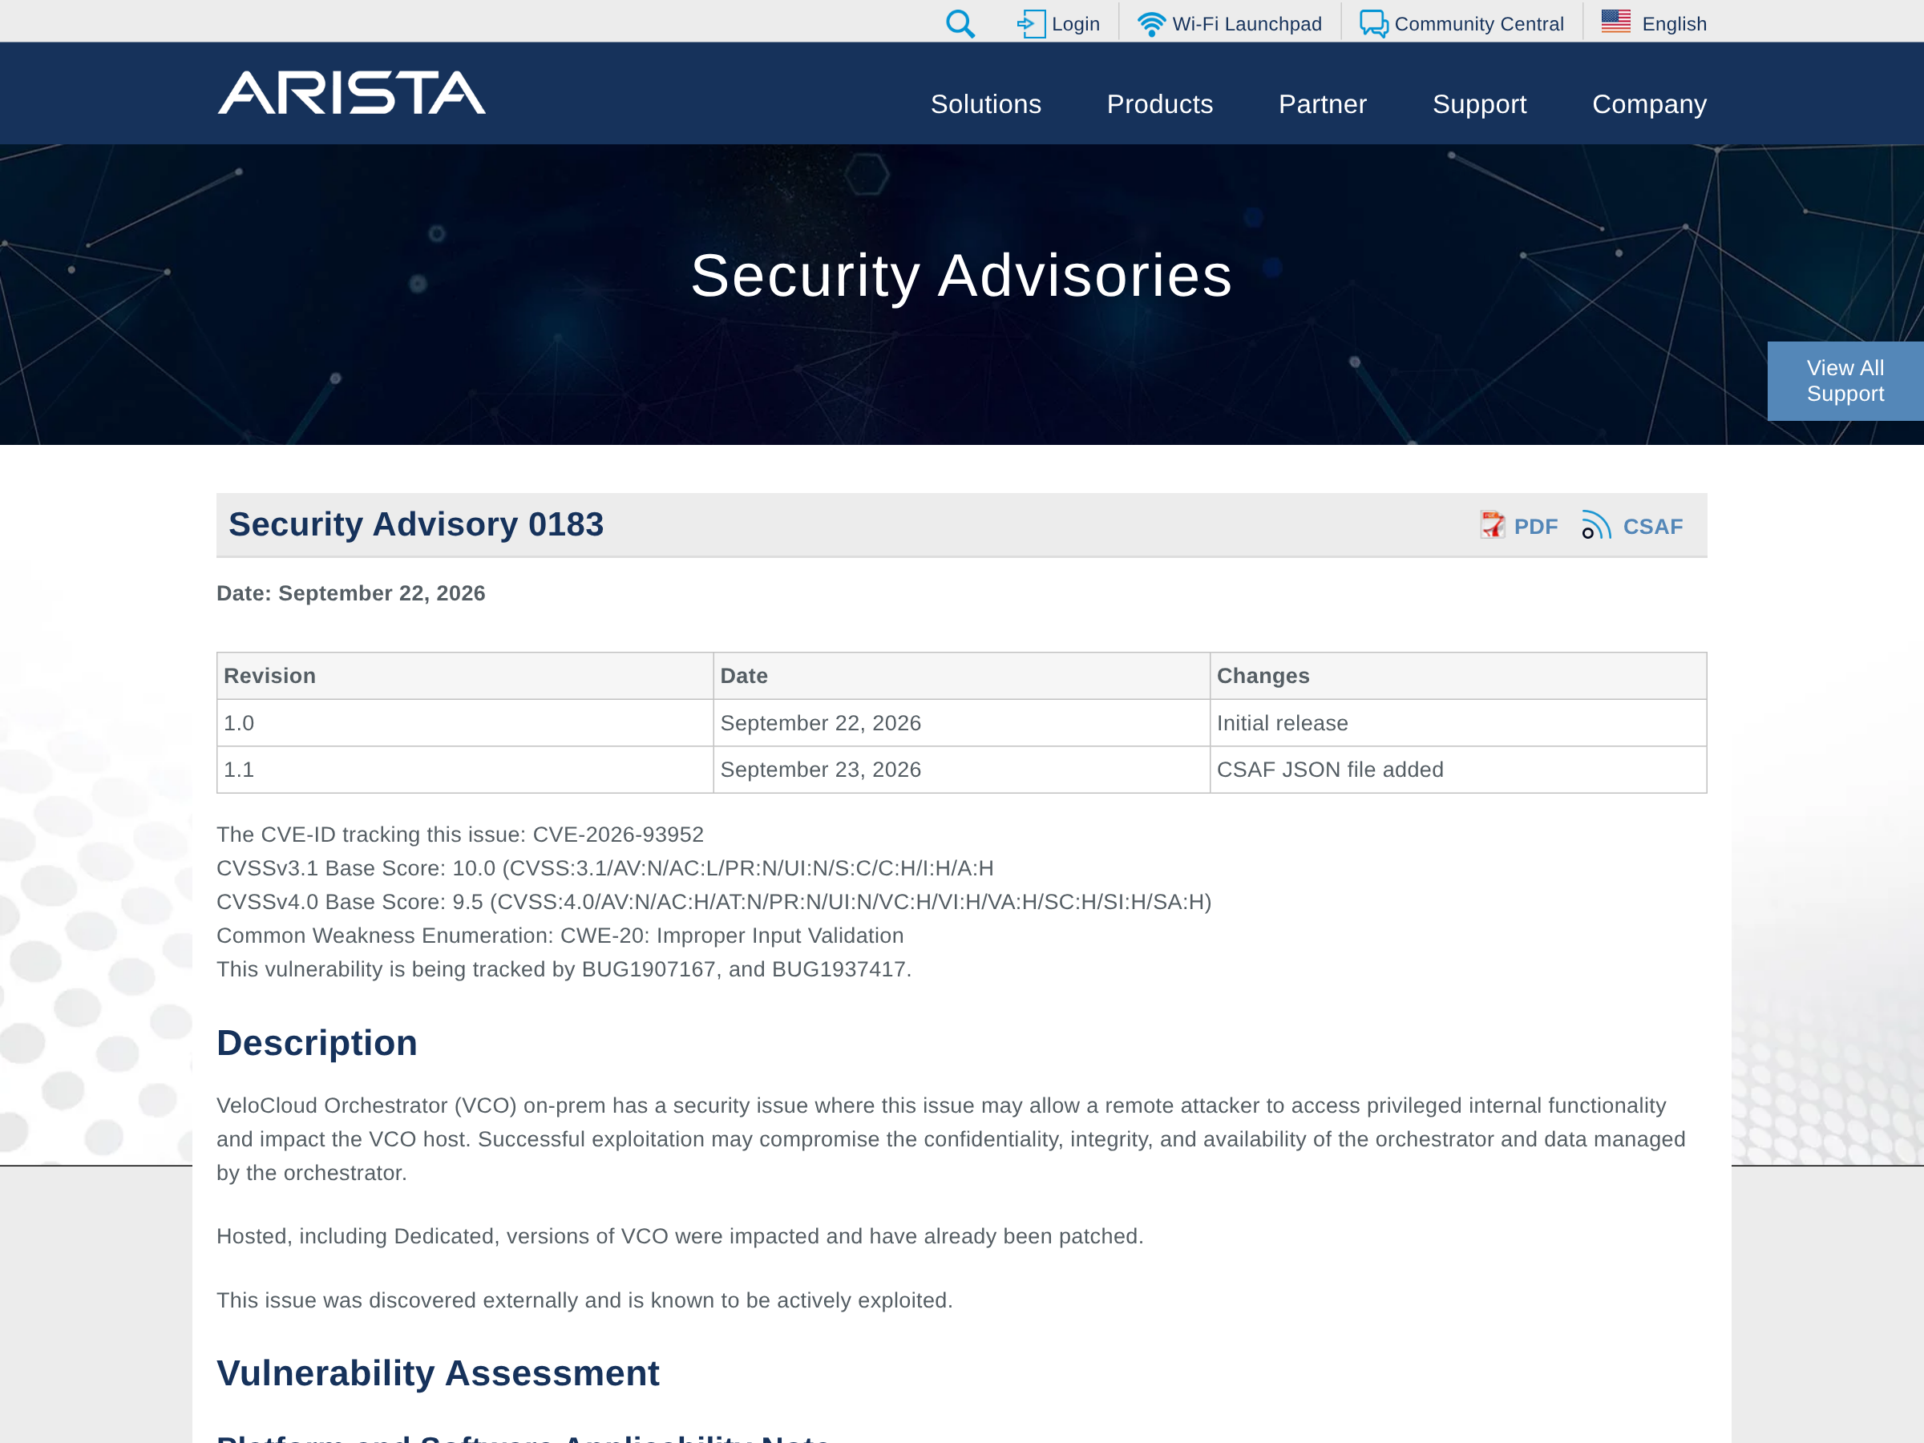The height and width of the screenshot is (1443, 1924).
Task: Click the revision 1.0 cell
Action: tap(465, 723)
